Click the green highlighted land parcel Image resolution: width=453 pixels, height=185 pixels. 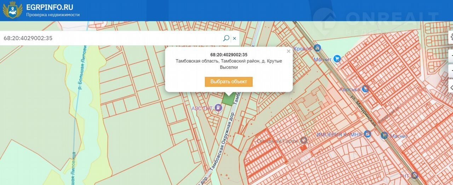click(228, 99)
